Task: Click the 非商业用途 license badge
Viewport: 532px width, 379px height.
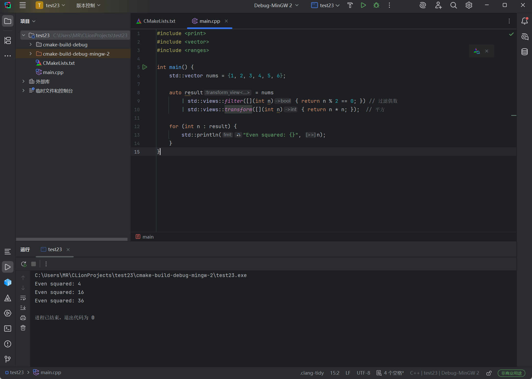Action: 511,373
